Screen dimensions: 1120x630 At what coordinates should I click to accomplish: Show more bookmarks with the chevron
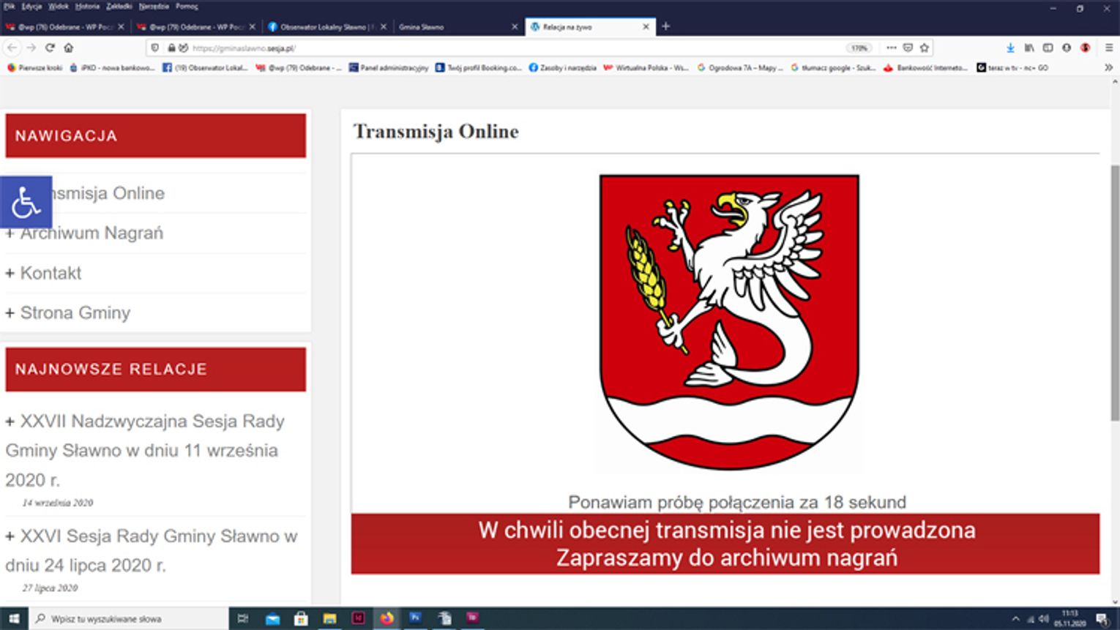point(1108,67)
